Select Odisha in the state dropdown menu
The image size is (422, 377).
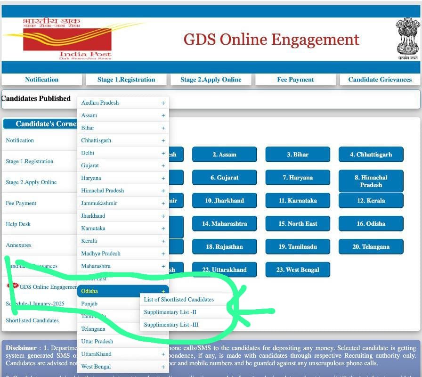point(123,291)
